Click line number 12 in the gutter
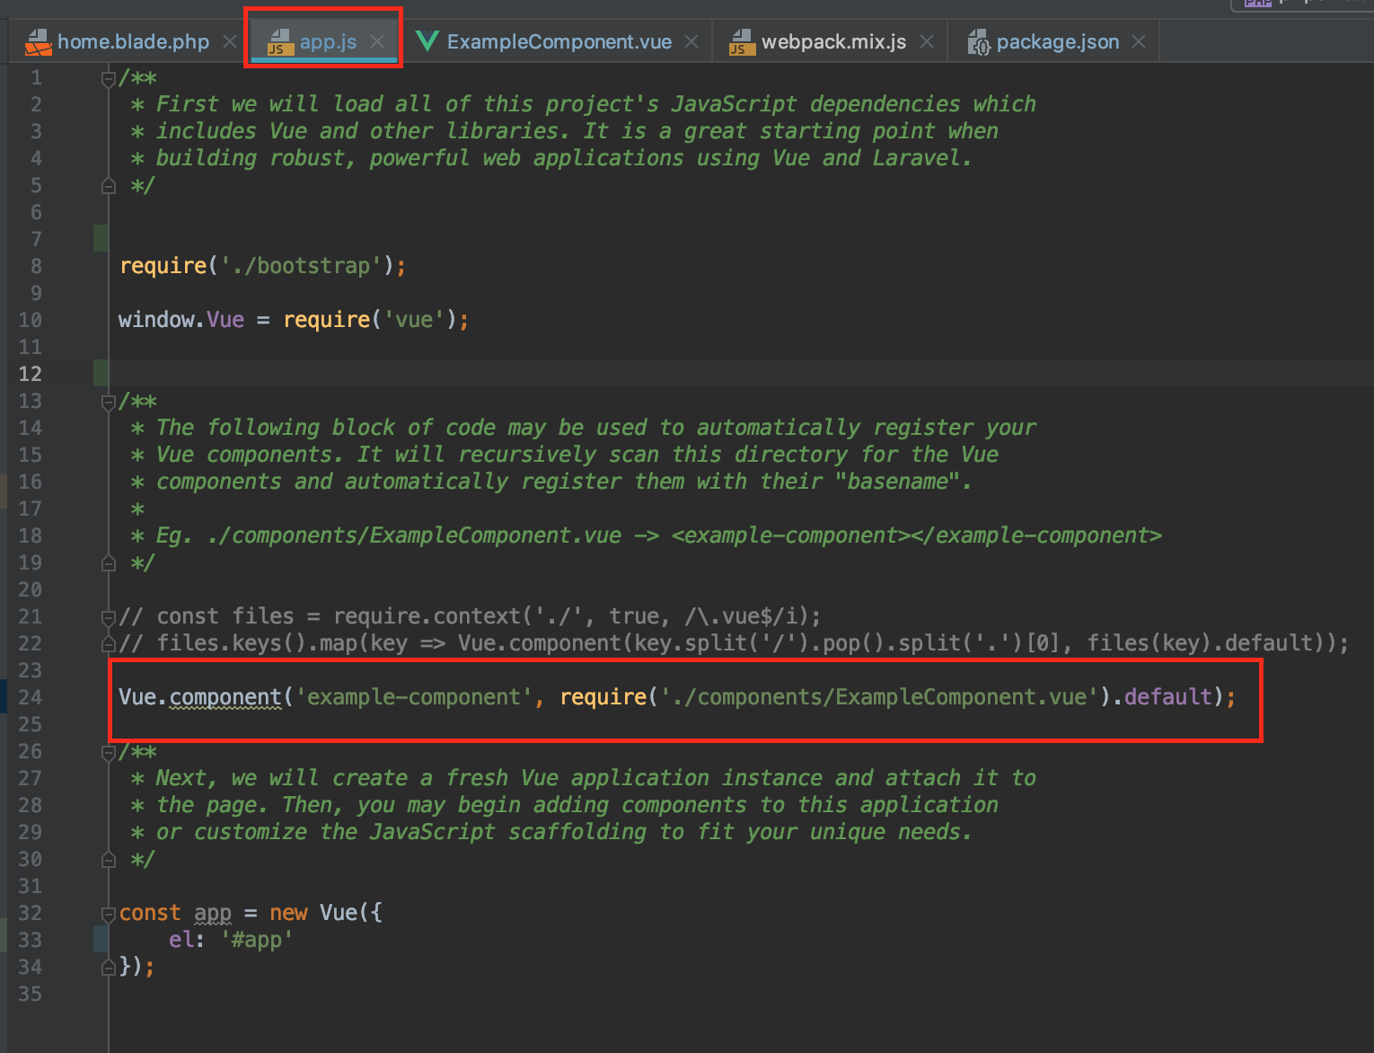The width and height of the screenshot is (1374, 1053). click(x=31, y=374)
